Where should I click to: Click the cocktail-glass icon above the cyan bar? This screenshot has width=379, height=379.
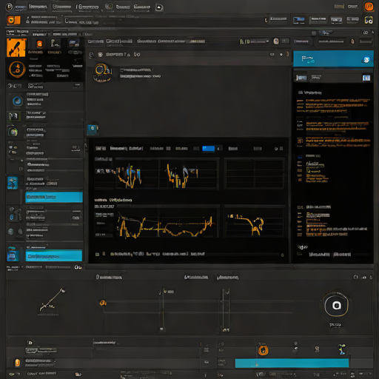pos(342,349)
